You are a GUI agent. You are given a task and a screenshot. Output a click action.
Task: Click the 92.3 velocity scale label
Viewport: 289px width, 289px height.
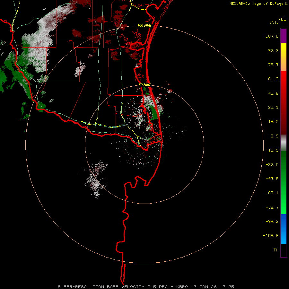pyautogui.click(x=273, y=50)
